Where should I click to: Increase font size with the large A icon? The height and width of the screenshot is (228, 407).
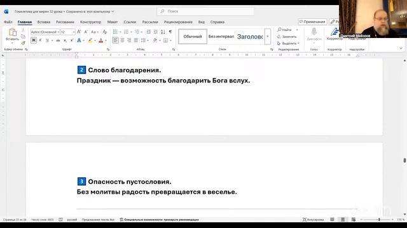[79, 32]
